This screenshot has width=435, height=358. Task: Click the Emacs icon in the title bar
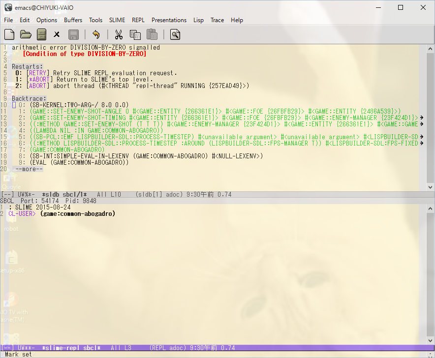[x=8, y=7]
